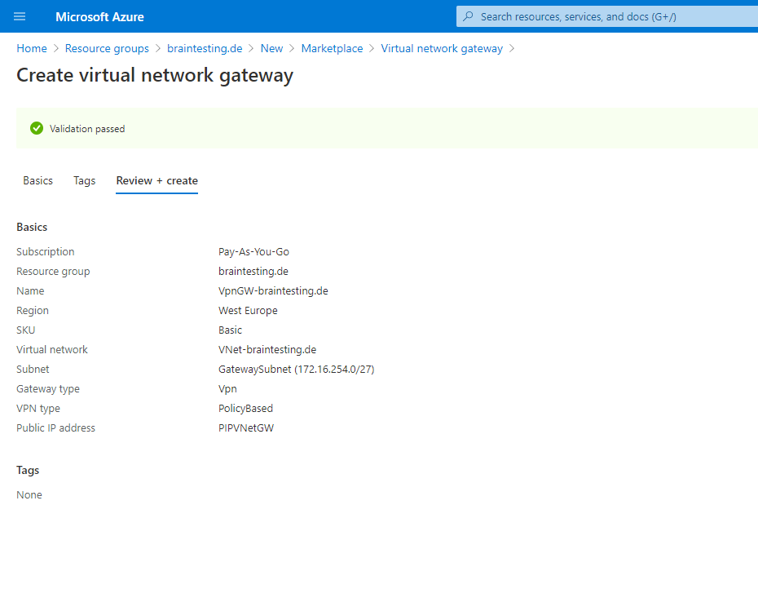Select the Review + create tab
This screenshot has height=598, width=758.
156,180
